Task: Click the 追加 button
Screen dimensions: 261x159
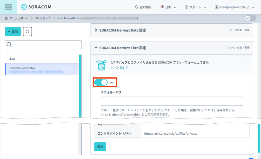Action: (13, 32)
